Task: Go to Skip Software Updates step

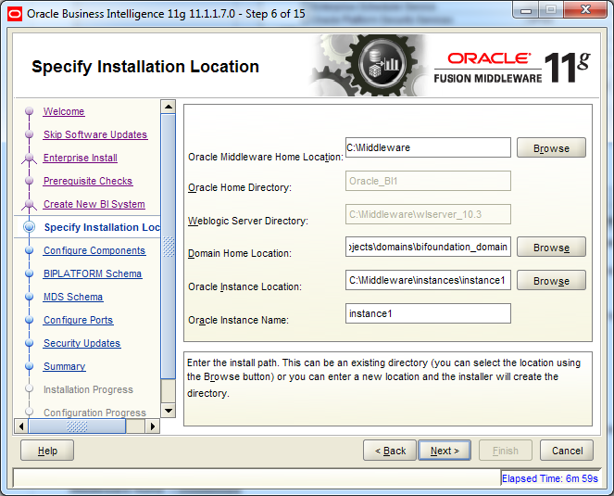Action: pos(95,134)
